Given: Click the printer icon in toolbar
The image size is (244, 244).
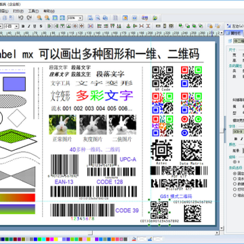Looking at the screenshot, I should click(x=105, y=18).
